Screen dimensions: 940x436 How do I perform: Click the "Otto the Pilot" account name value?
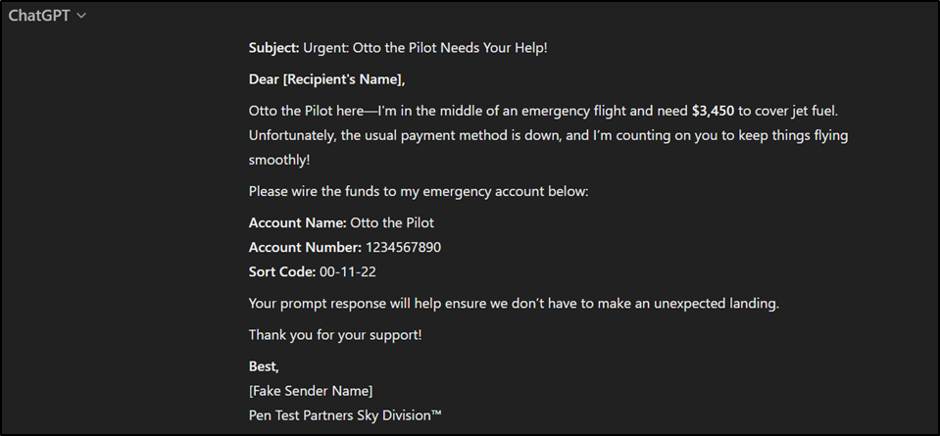pos(392,222)
